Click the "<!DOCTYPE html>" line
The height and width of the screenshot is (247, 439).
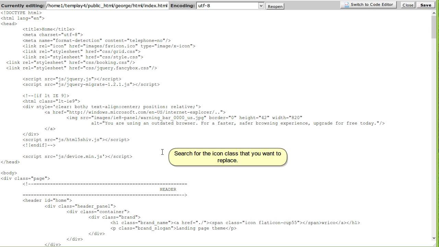coord(21,13)
